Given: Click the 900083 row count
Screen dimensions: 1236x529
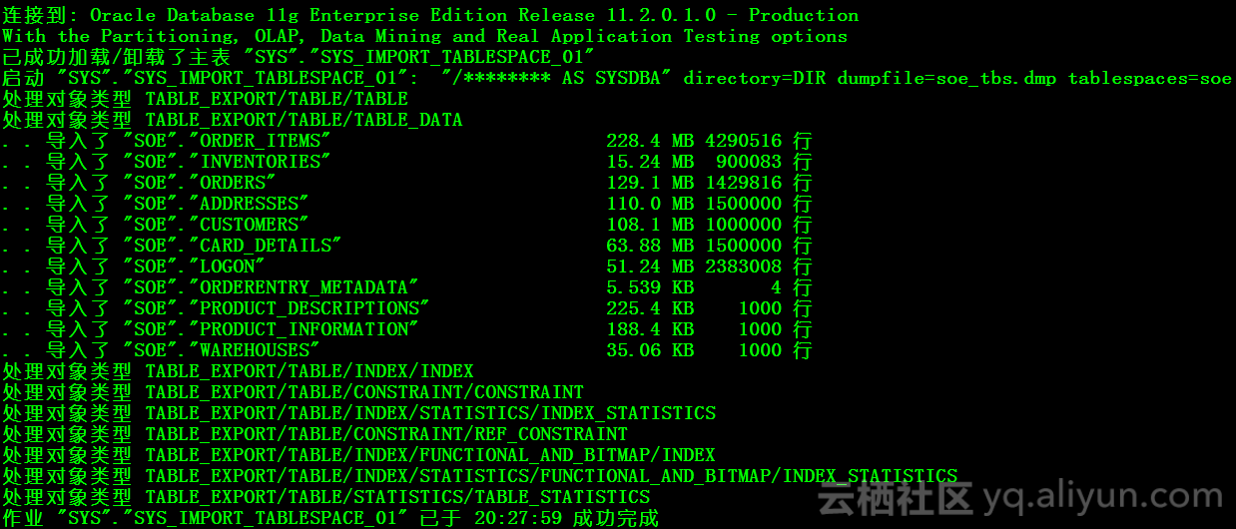Looking at the screenshot, I should click(749, 162).
